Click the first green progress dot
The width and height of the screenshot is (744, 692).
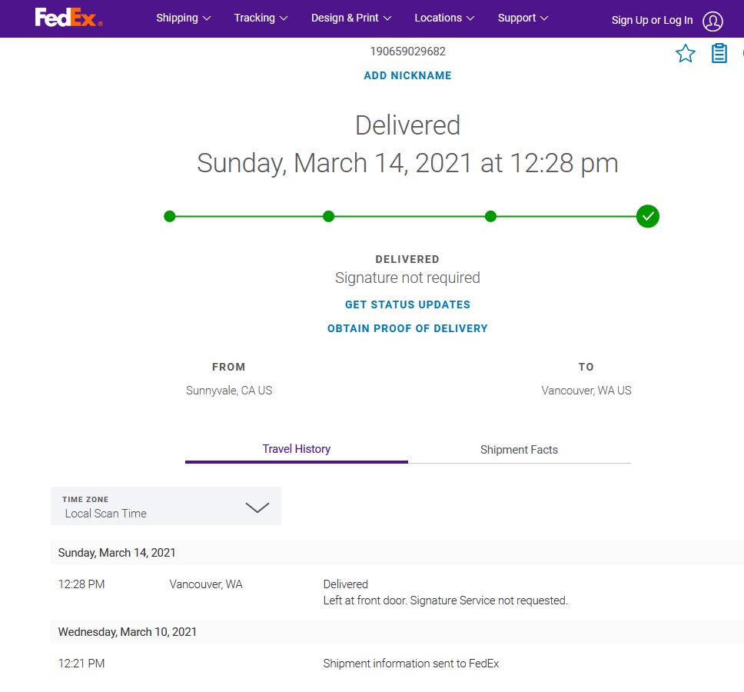(x=169, y=216)
